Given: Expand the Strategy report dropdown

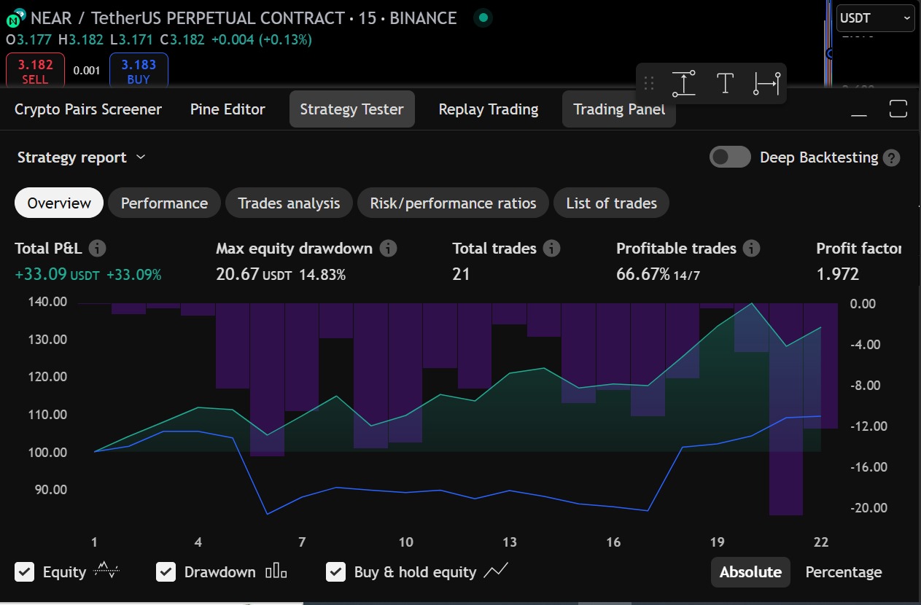Looking at the screenshot, I should [x=81, y=157].
